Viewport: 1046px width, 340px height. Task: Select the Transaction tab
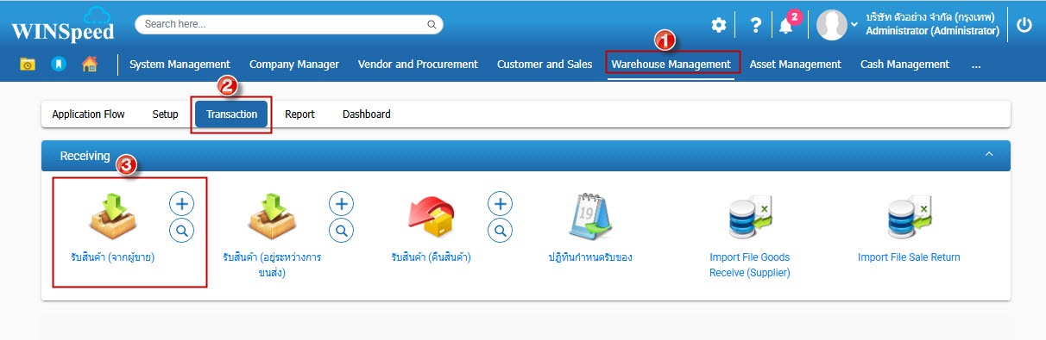231,114
